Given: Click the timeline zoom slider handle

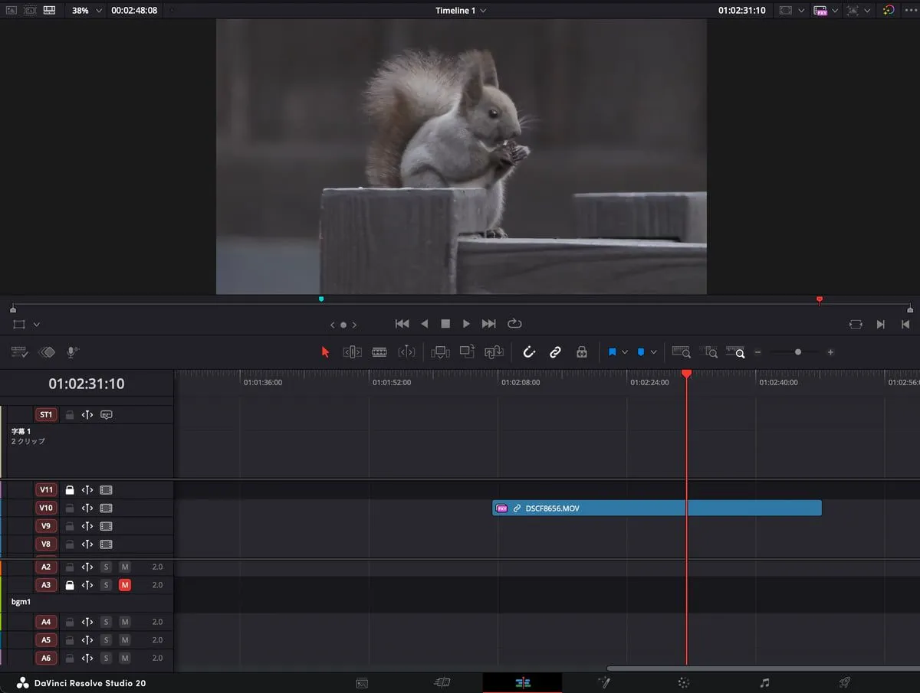Looking at the screenshot, I should (798, 352).
